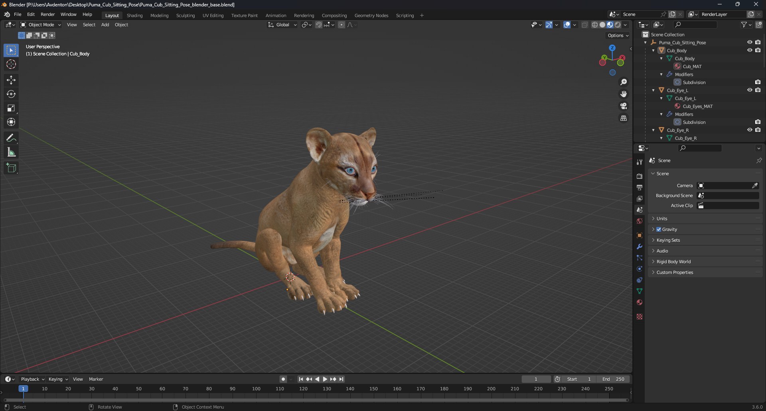Collapse Cub_Eye_L tree item

(x=653, y=90)
